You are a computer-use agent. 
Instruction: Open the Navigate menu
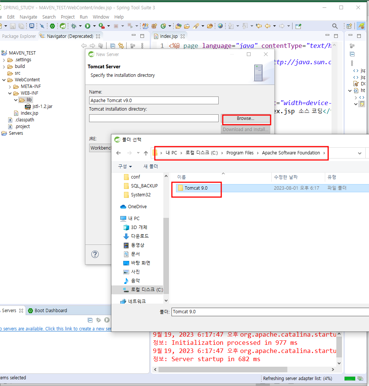tap(28, 17)
